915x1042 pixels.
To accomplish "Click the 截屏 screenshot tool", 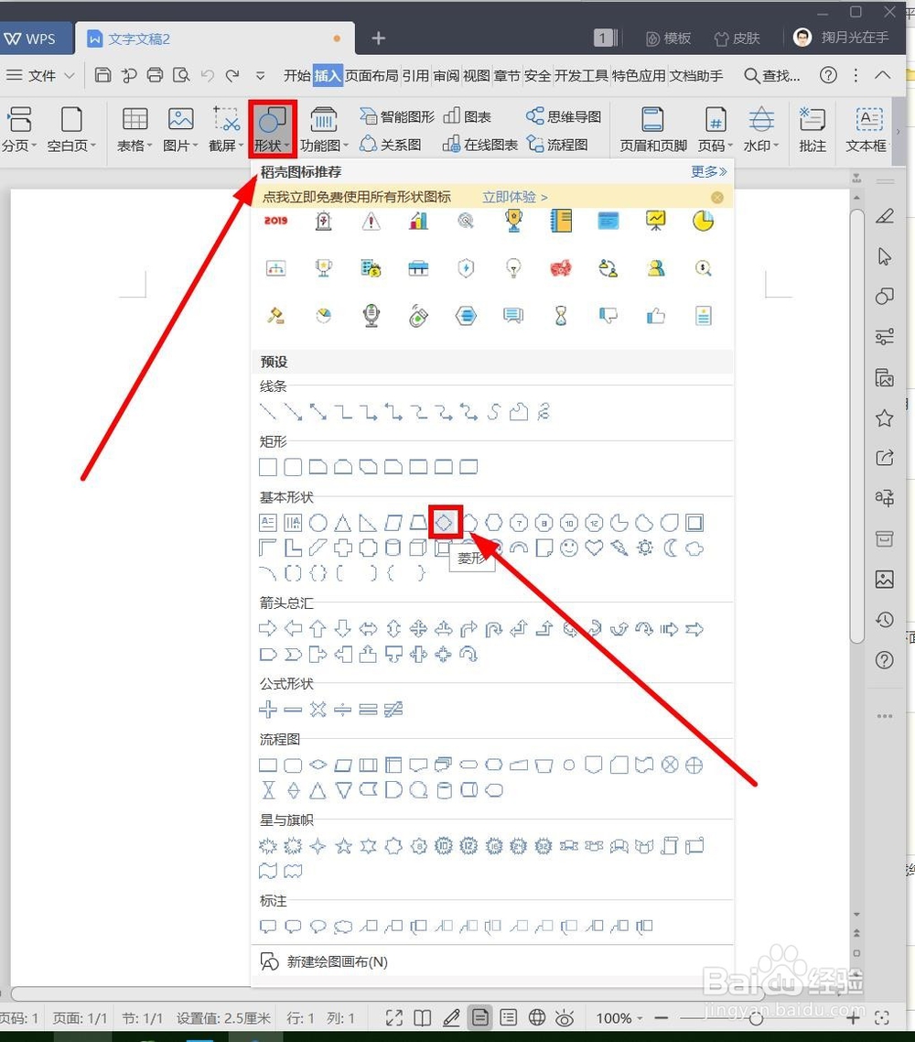I will point(226,130).
